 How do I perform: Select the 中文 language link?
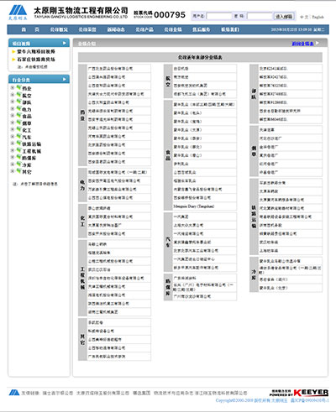point(304,17)
